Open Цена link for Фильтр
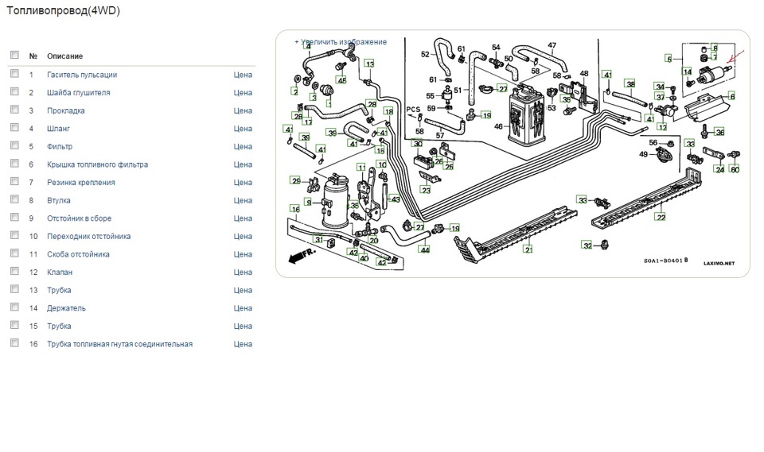 tap(243, 147)
